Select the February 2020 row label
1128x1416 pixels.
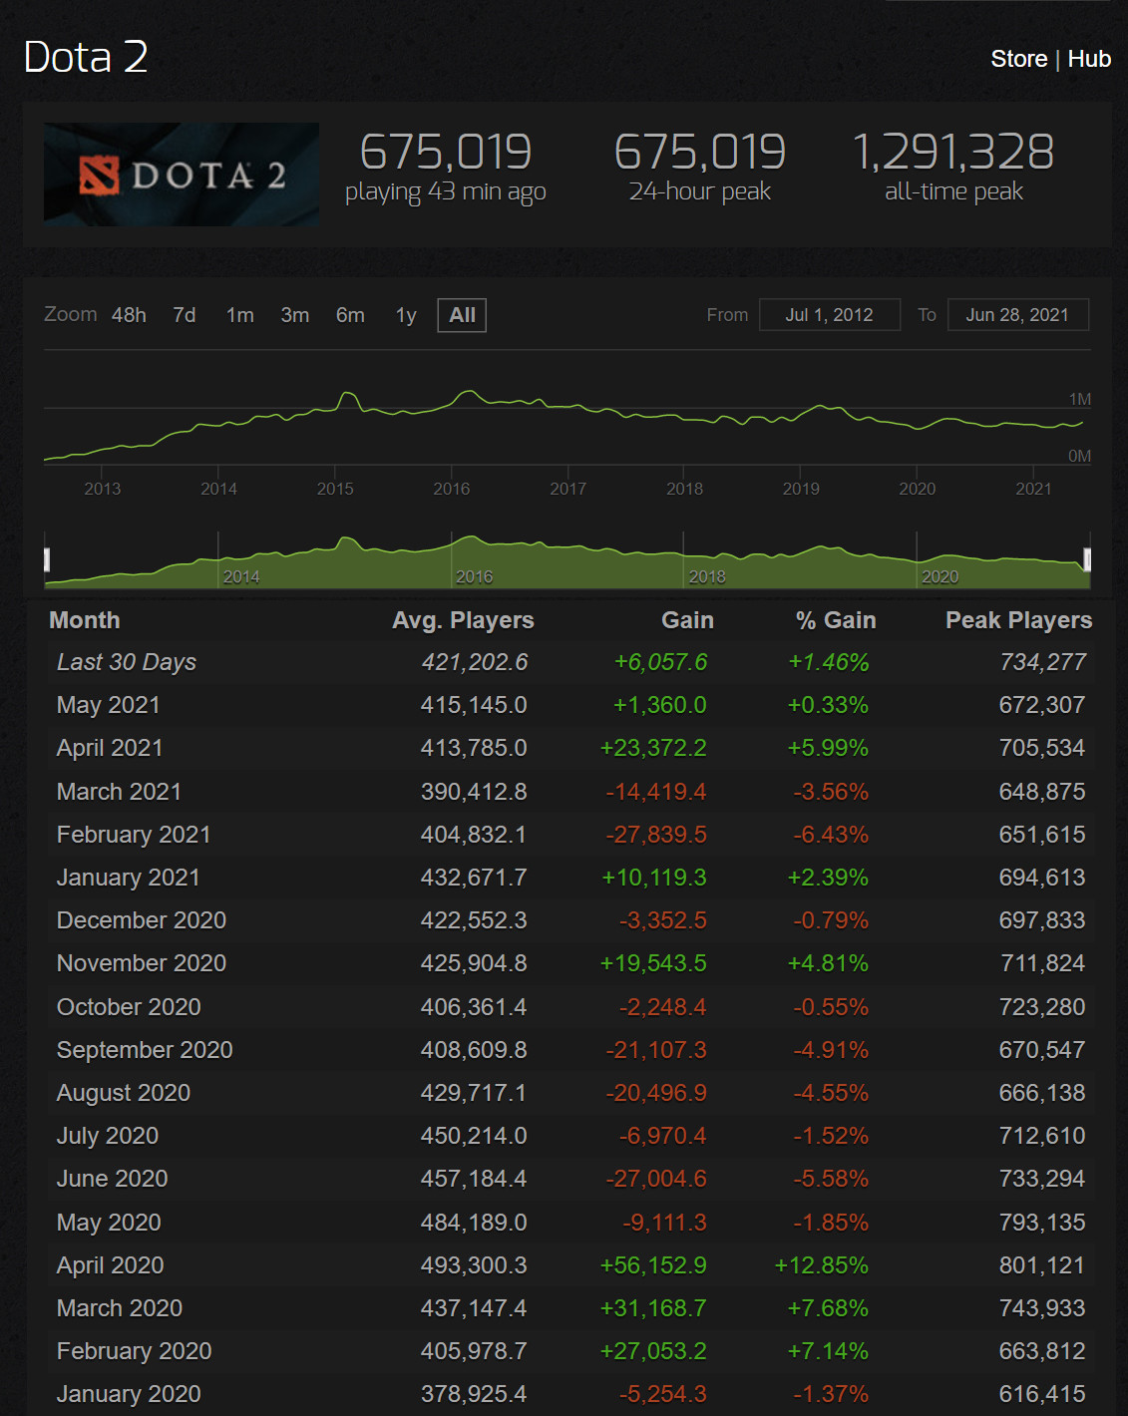135,1351
